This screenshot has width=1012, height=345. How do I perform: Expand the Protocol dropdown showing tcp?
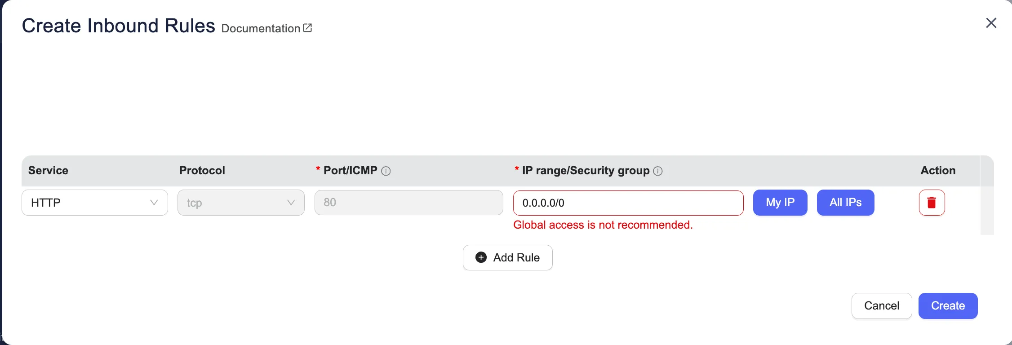[241, 203]
